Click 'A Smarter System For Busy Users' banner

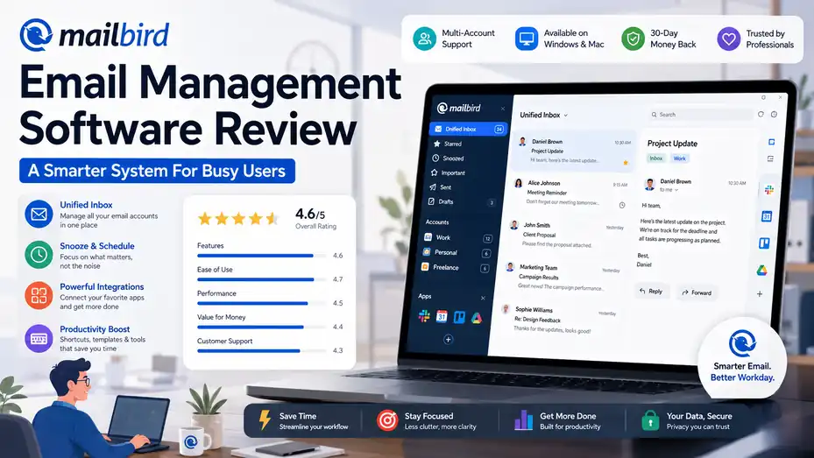tap(158, 171)
